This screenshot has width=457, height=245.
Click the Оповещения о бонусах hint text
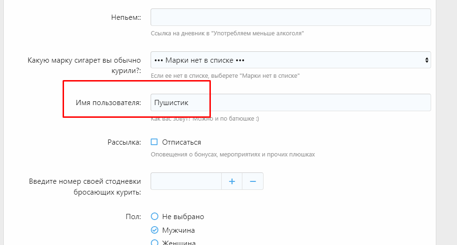(233, 154)
